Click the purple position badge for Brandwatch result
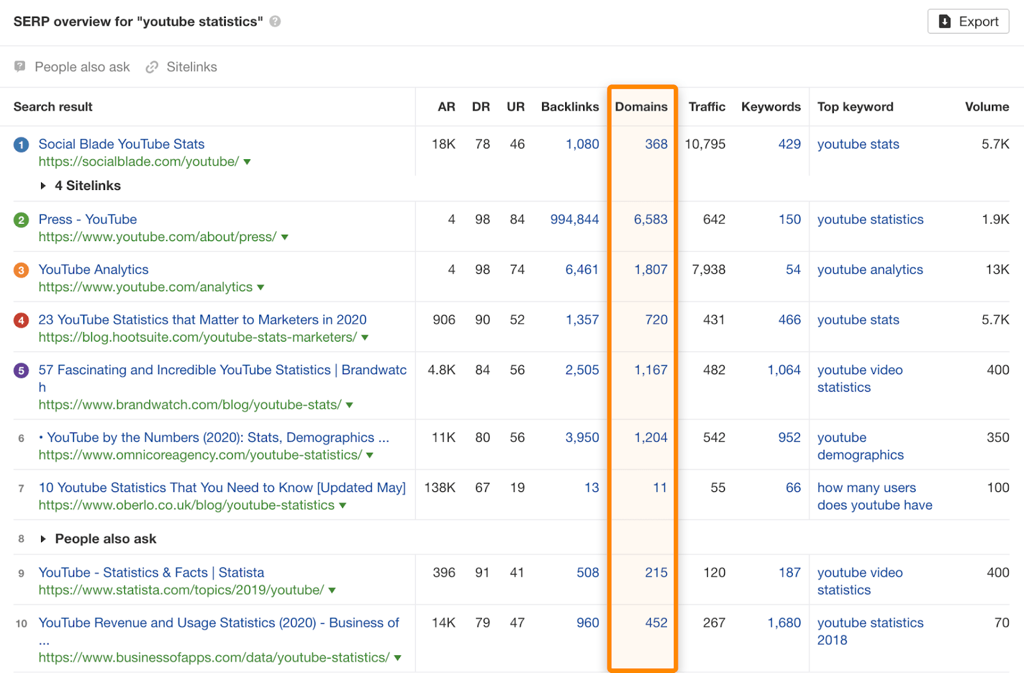 [x=20, y=370]
